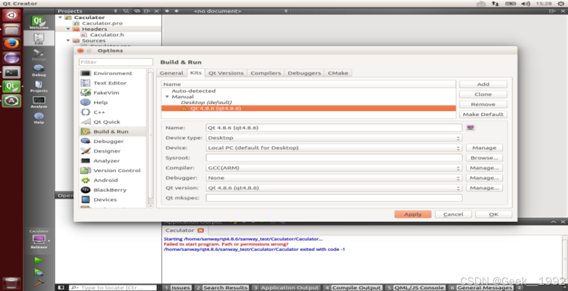The width and height of the screenshot is (568, 291).
Task: Click the Remove kit button
Action: pos(483,104)
